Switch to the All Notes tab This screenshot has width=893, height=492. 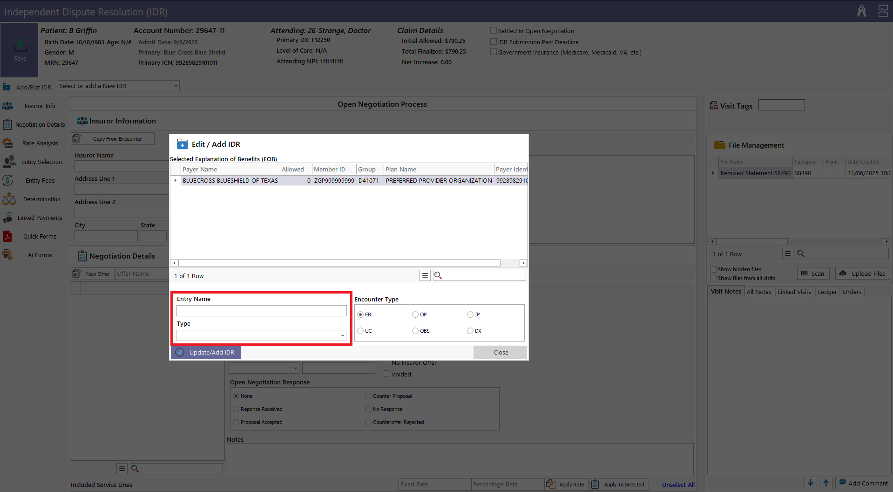pyautogui.click(x=759, y=292)
